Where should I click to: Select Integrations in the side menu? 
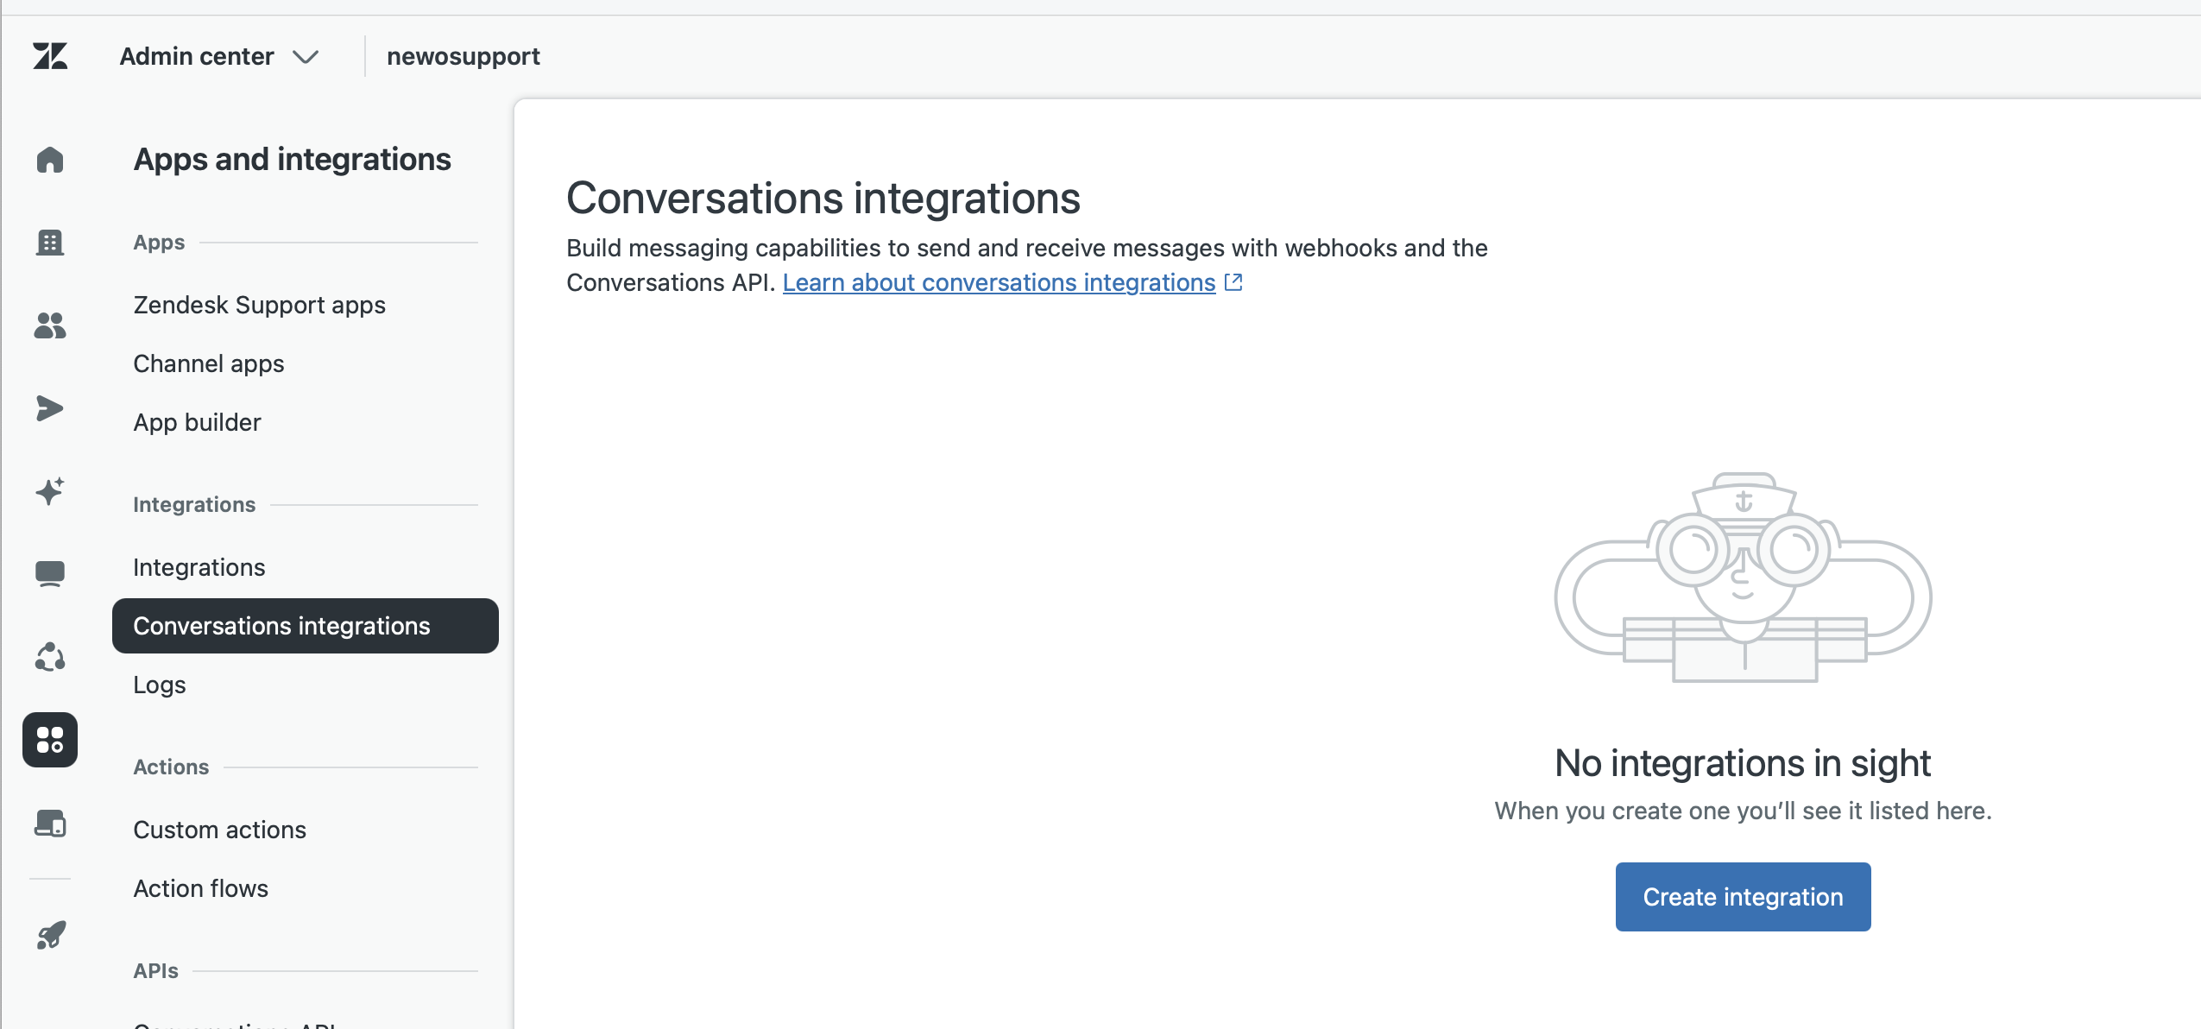pyautogui.click(x=199, y=567)
